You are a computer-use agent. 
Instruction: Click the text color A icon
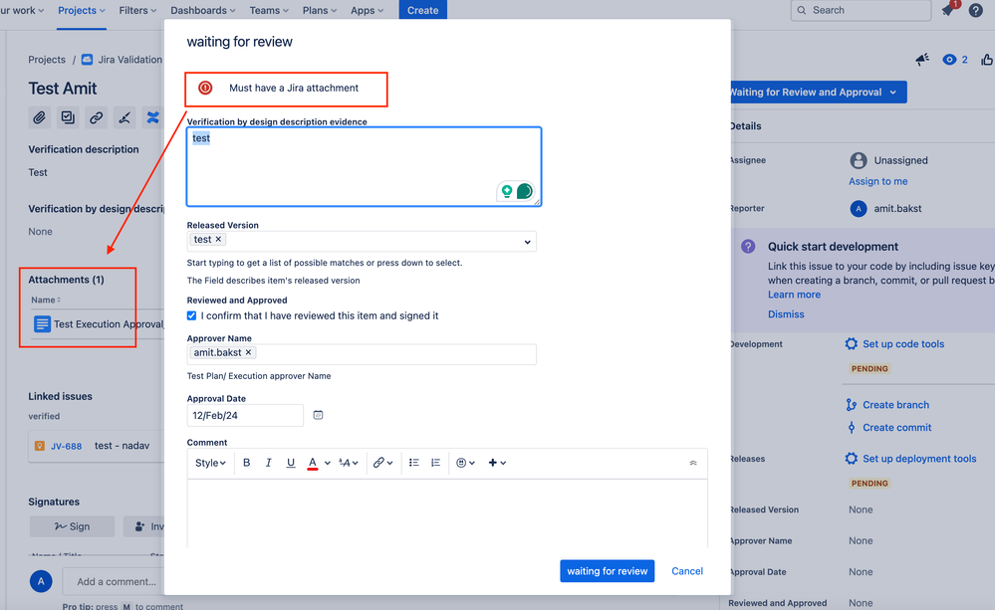pyautogui.click(x=312, y=463)
